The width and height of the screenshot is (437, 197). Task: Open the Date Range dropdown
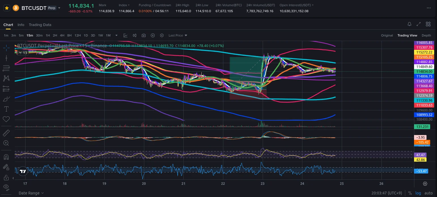point(31,193)
